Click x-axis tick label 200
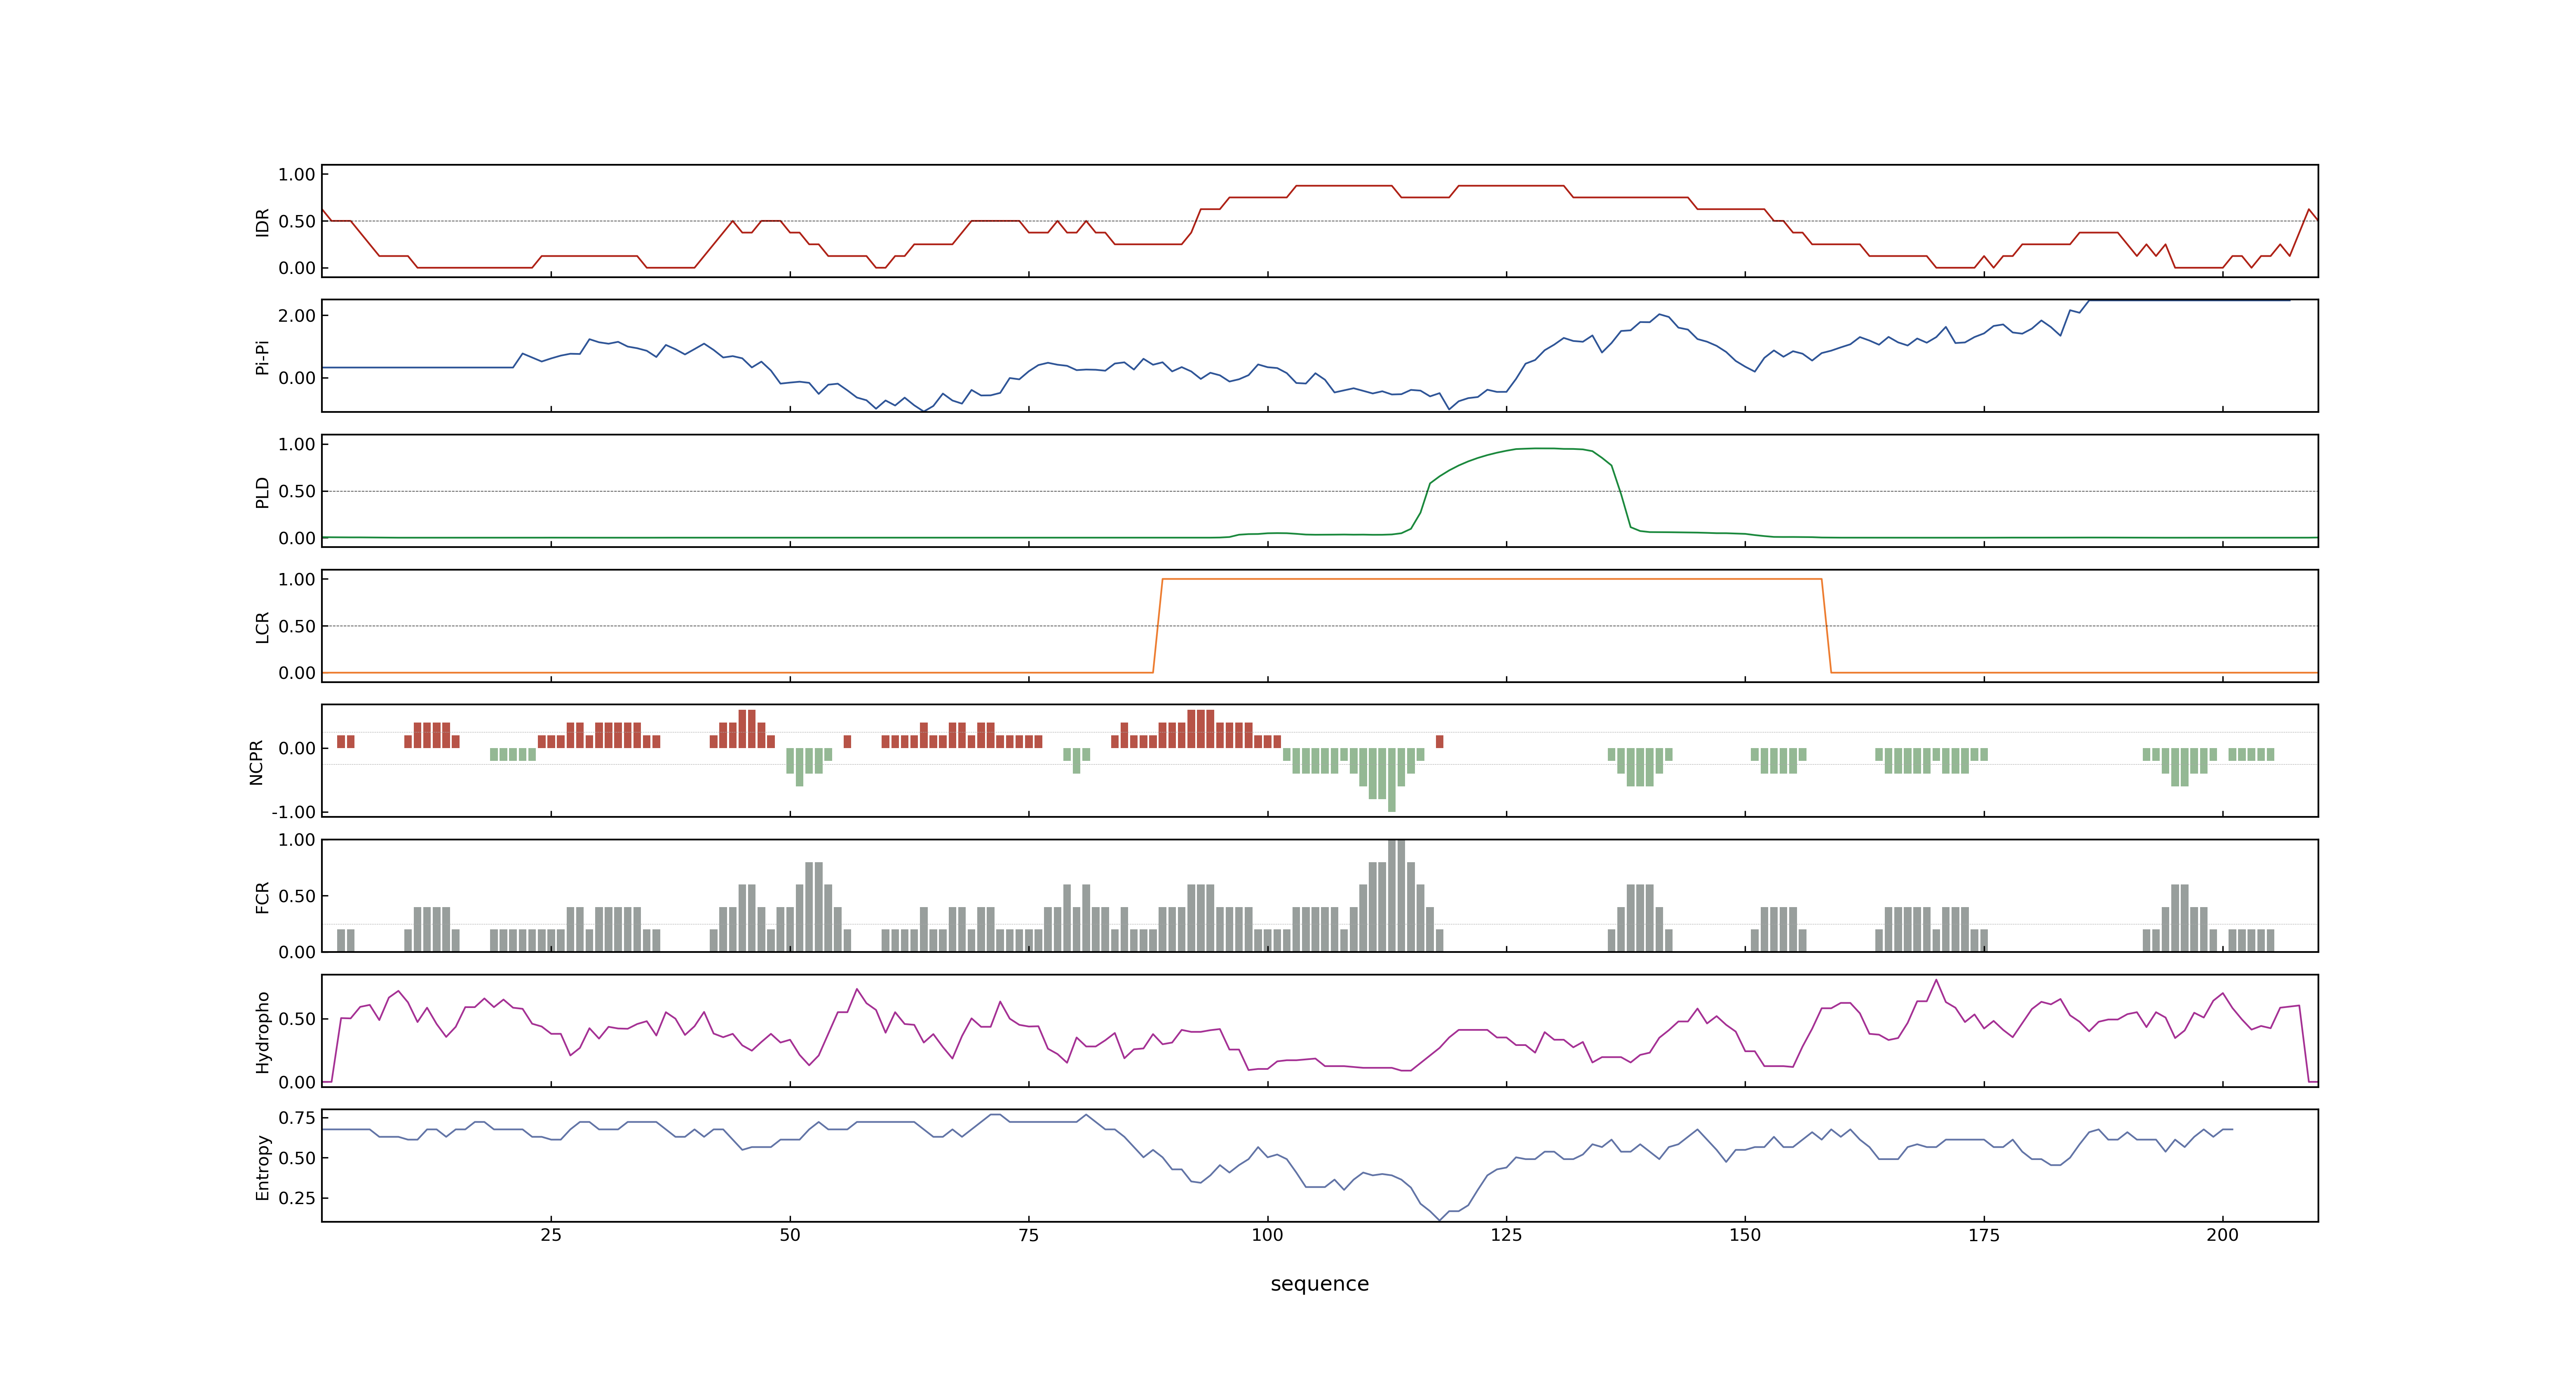The width and height of the screenshot is (2576, 1373). click(2223, 1235)
